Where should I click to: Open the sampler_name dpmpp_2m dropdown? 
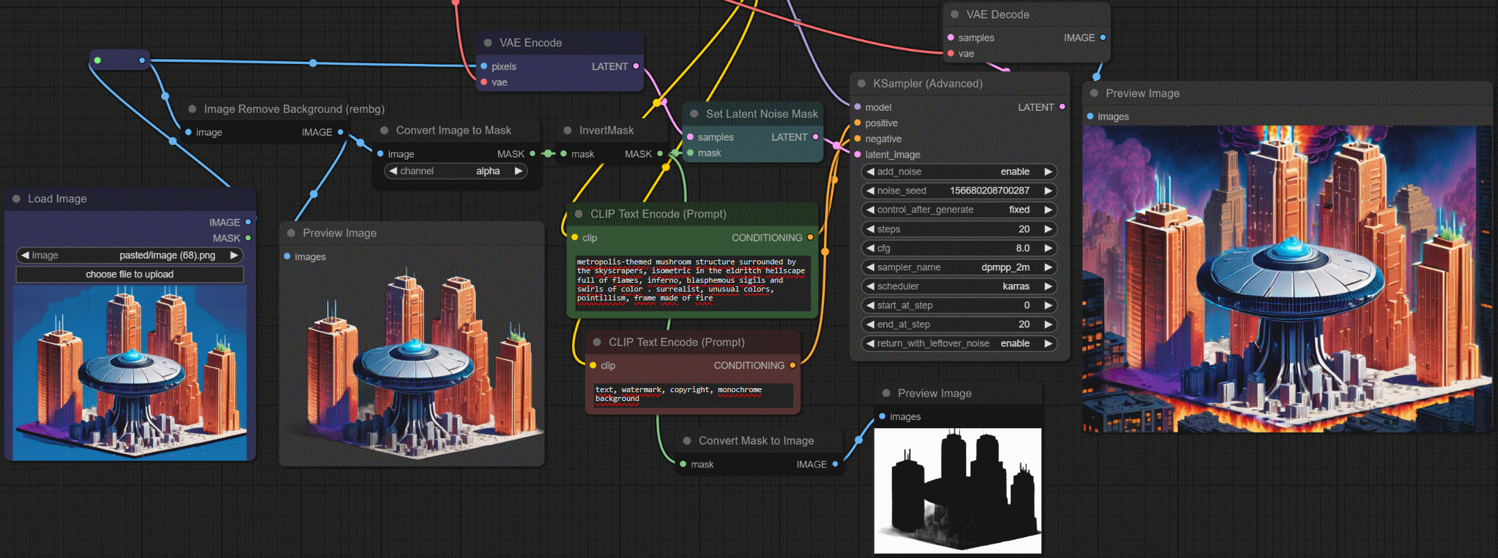959,268
